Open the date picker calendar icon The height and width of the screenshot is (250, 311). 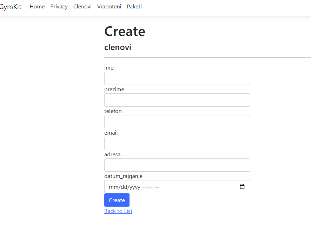[x=242, y=187]
